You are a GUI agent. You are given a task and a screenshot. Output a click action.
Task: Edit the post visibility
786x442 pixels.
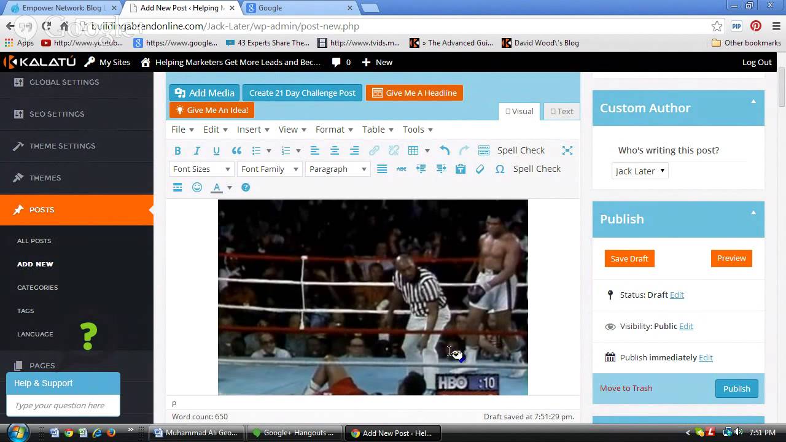(x=686, y=326)
